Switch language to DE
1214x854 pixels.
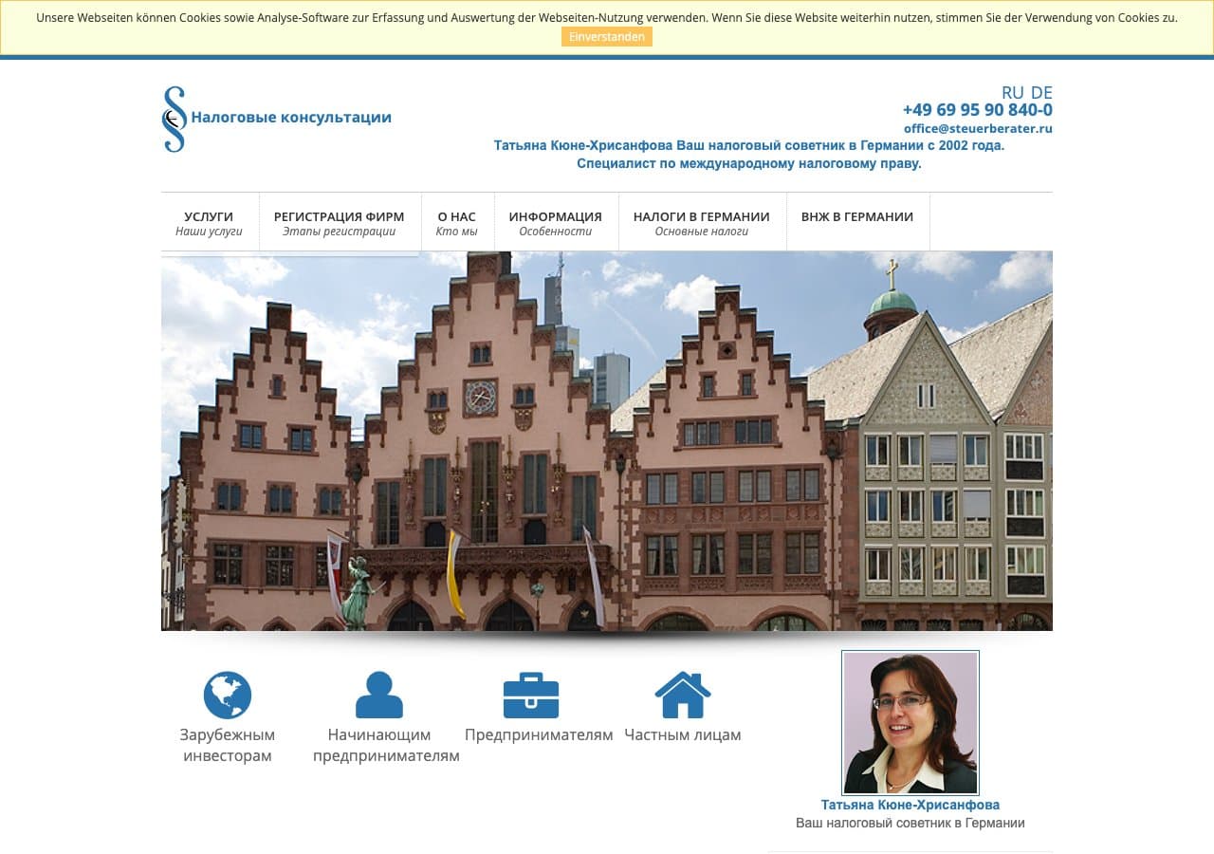1041,93
